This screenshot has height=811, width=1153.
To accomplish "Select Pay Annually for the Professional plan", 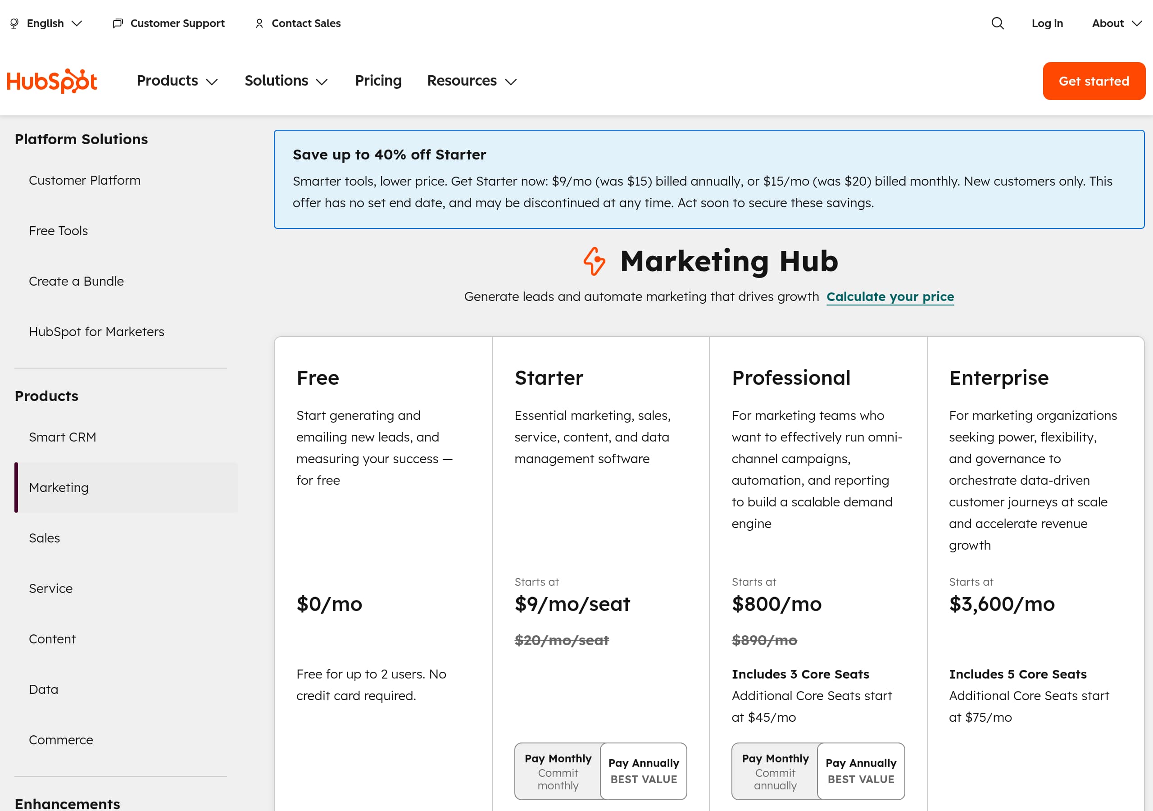I will coord(861,771).
